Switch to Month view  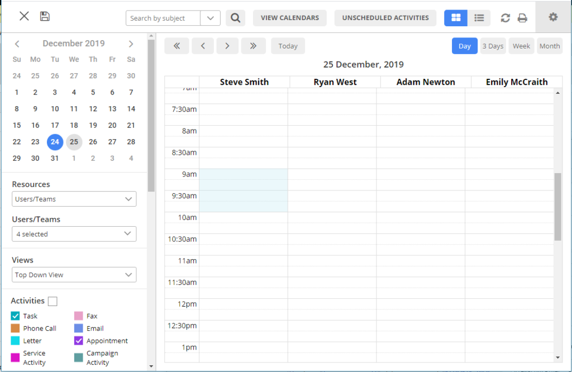click(549, 46)
